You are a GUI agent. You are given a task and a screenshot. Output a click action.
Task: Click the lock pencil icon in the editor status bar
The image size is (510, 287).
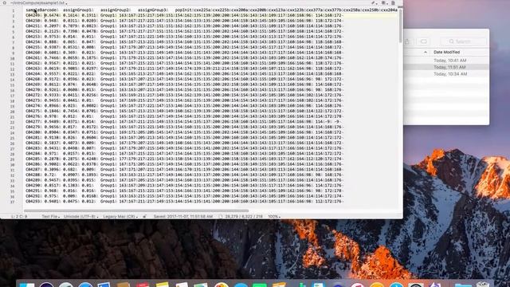click(144, 216)
